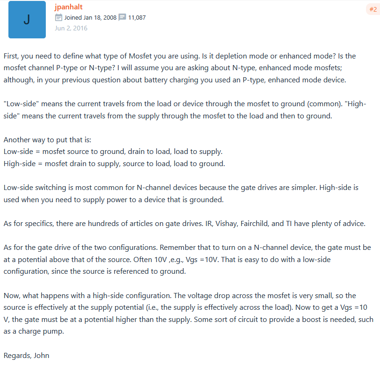Click the paragraph starting "Low-side switching is most common"
The image size is (380, 365).
[180, 194]
